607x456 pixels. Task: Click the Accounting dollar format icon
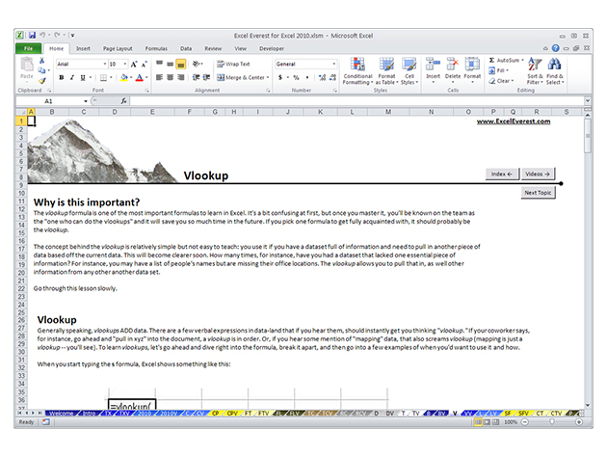click(x=280, y=77)
